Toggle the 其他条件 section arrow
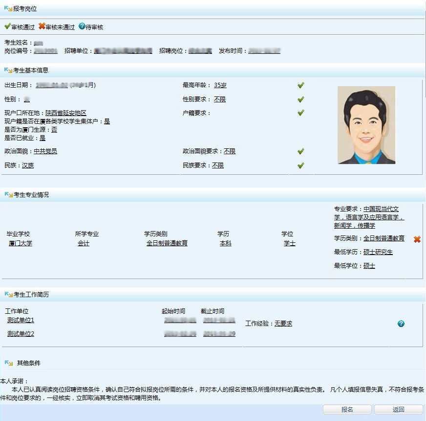The image size is (426, 421). 8,363
